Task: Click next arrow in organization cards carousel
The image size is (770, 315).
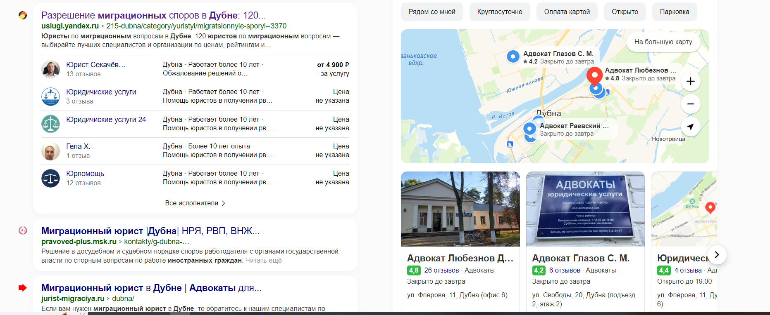Action: click(x=717, y=255)
